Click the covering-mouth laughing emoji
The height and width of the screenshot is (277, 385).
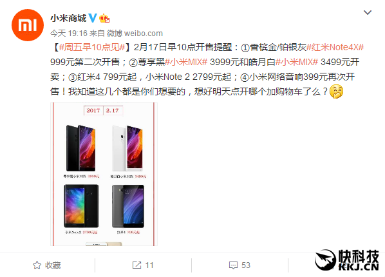point(336,91)
